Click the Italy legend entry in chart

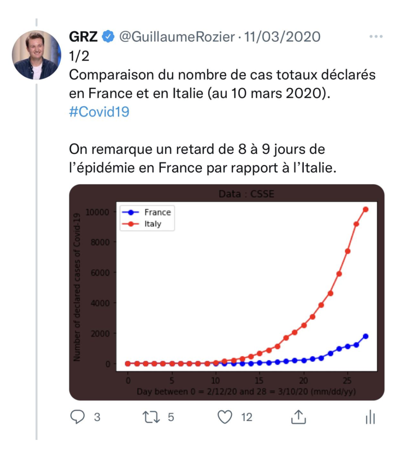tap(142, 224)
